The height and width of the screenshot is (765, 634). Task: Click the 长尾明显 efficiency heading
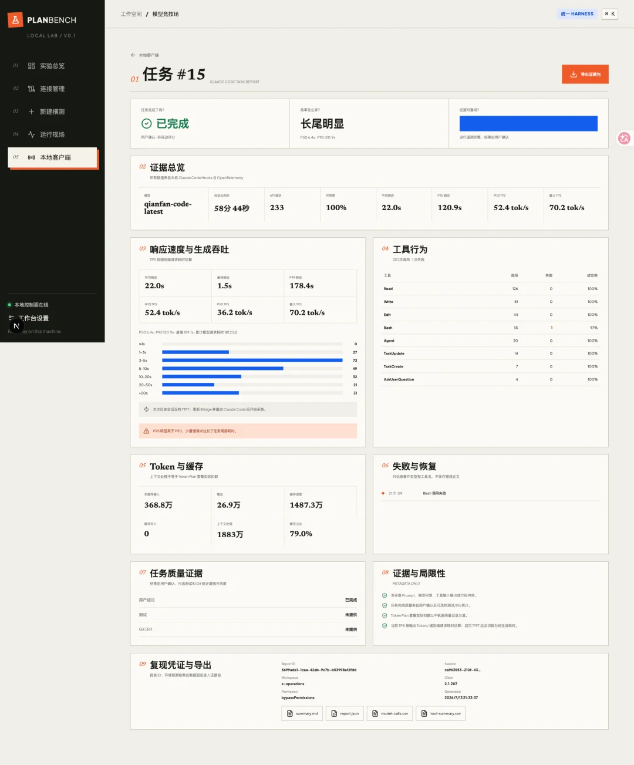pos(322,124)
